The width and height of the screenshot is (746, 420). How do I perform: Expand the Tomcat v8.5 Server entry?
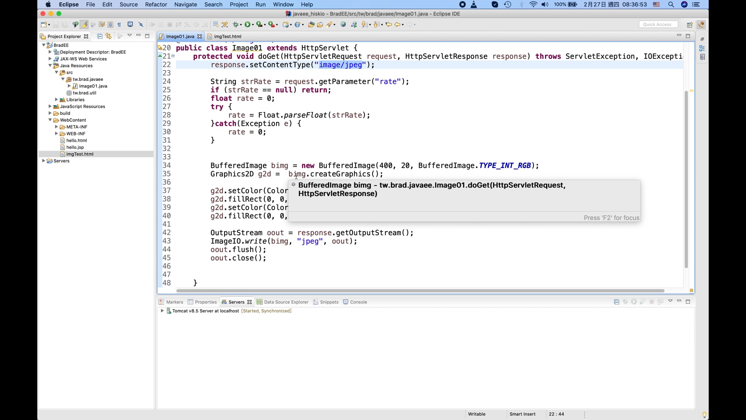(x=162, y=311)
